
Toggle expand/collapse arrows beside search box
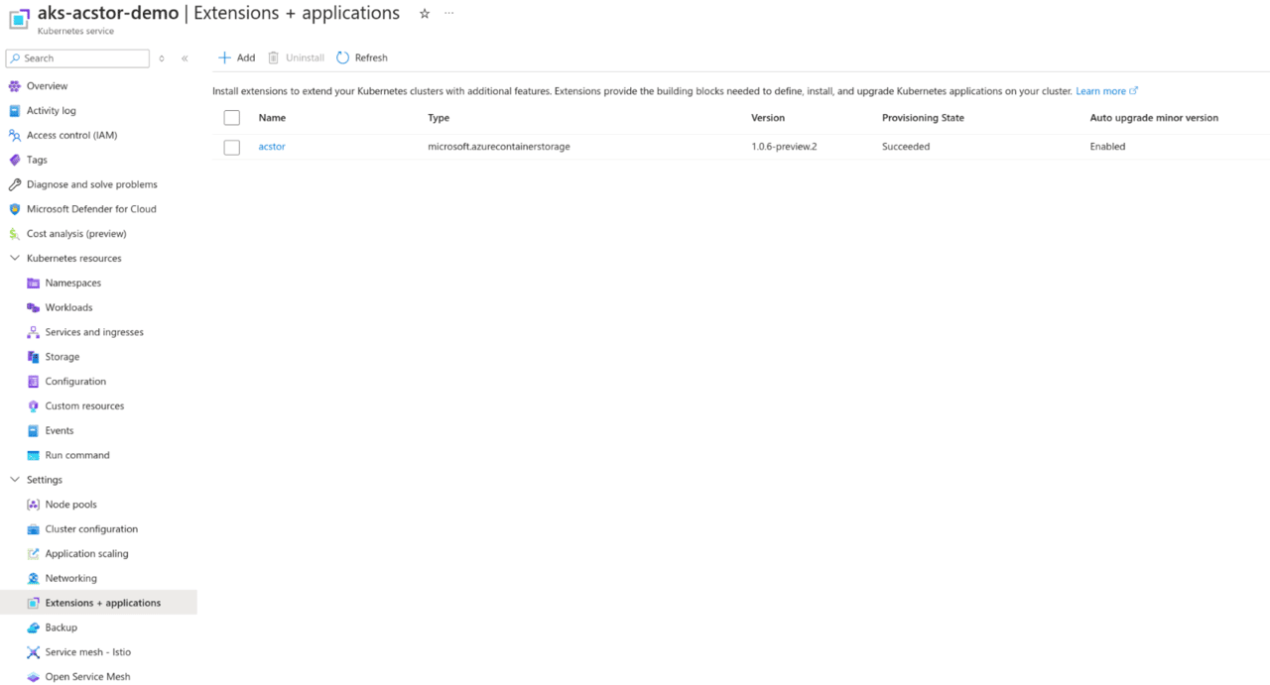162,58
